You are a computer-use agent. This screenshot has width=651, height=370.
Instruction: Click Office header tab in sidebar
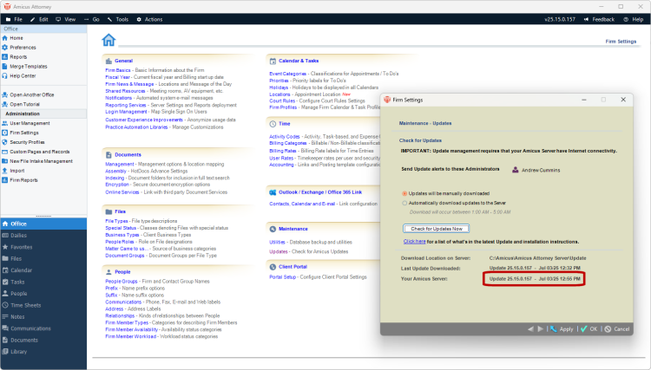point(43,29)
